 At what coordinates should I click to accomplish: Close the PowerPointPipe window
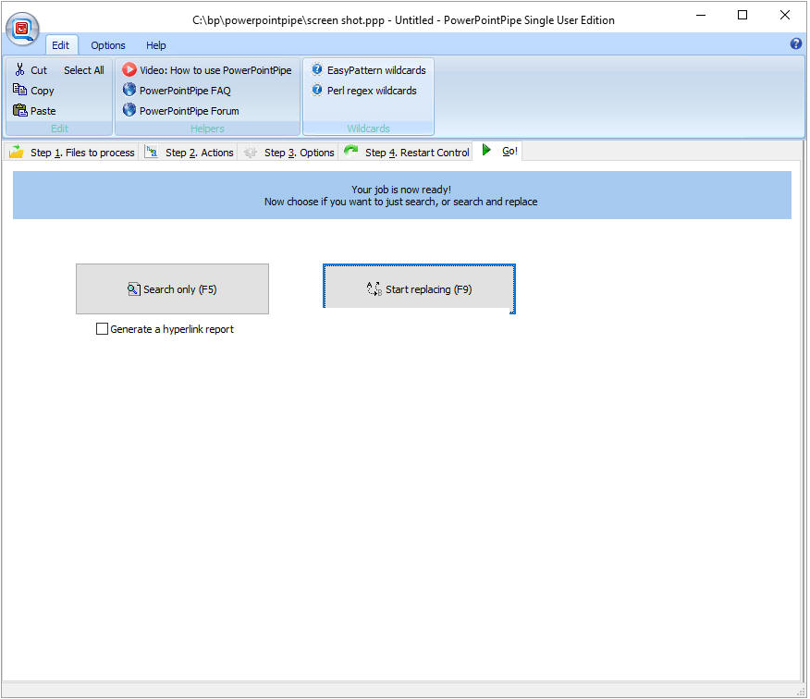click(x=785, y=15)
